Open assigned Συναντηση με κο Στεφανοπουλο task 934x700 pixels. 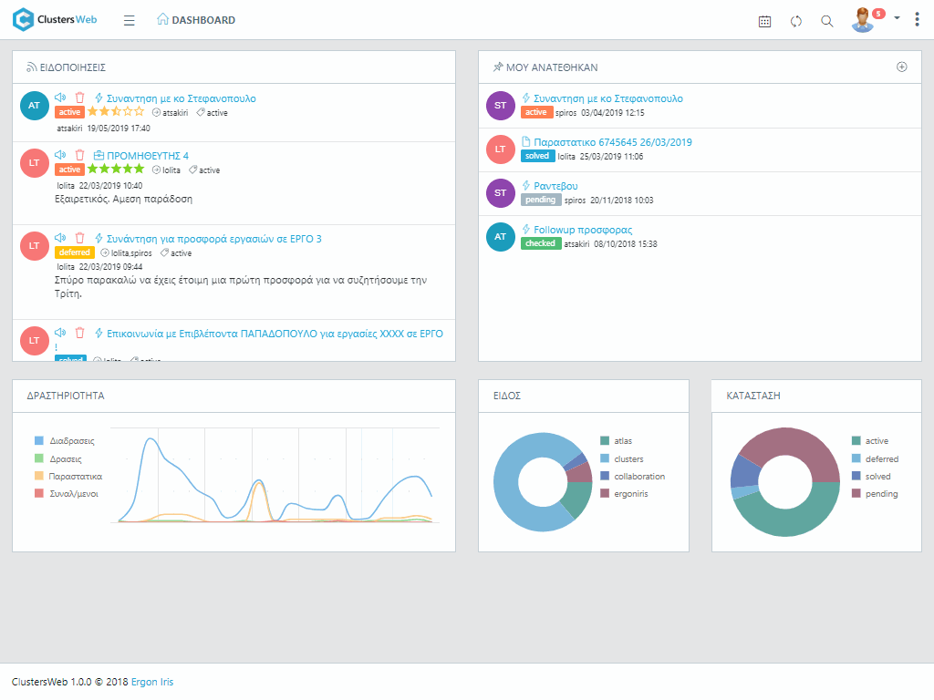[608, 98]
